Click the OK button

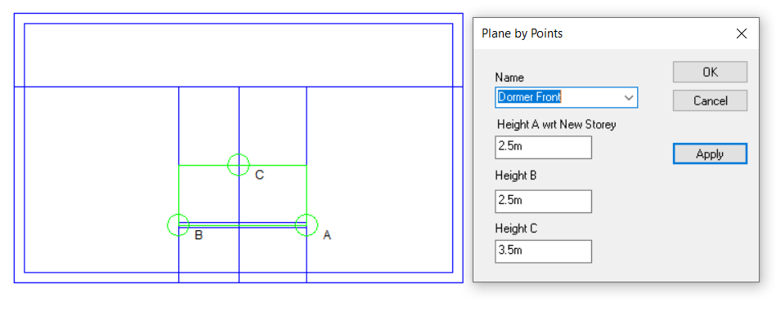(x=710, y=72)
